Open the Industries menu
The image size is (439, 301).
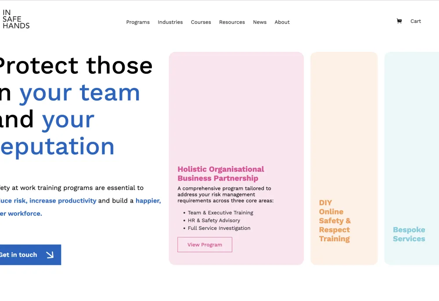click(x=170, y=22)
